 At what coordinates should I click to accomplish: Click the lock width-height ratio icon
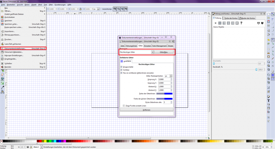tap(80, 9)
